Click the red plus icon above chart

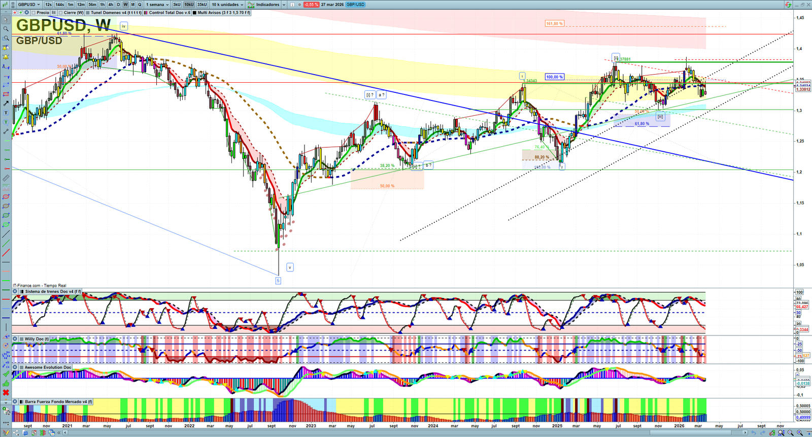coord(15,13)
